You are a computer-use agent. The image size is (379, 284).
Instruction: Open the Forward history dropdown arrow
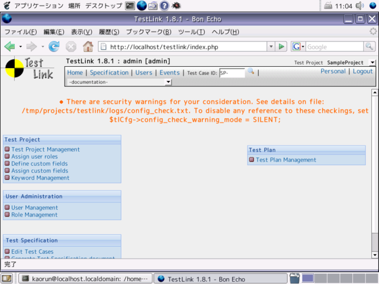pyautogui.click(x=43, y=46)
